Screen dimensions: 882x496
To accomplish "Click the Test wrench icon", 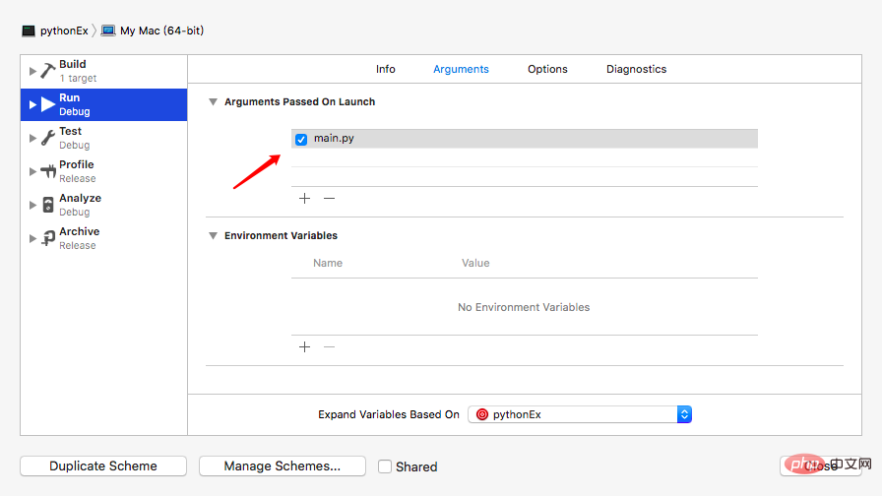I will click(48, 138).
